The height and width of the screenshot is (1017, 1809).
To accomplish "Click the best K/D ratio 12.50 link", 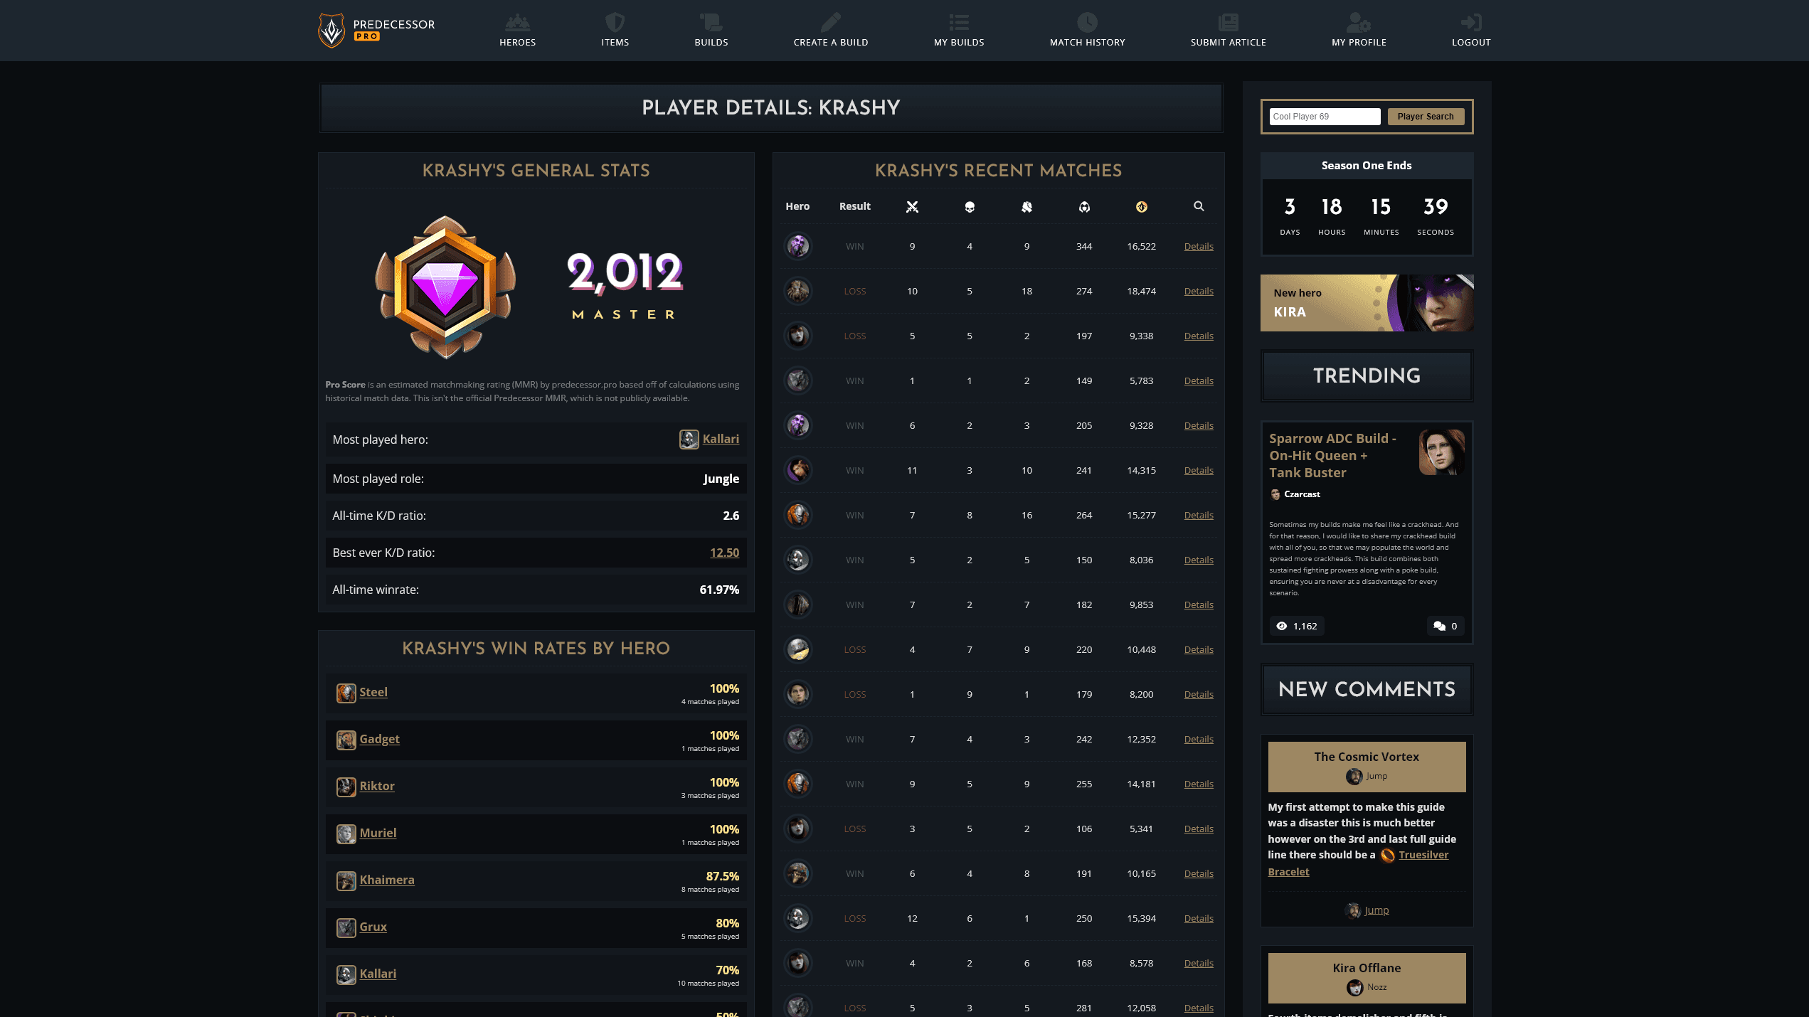I will coord(724,553).
